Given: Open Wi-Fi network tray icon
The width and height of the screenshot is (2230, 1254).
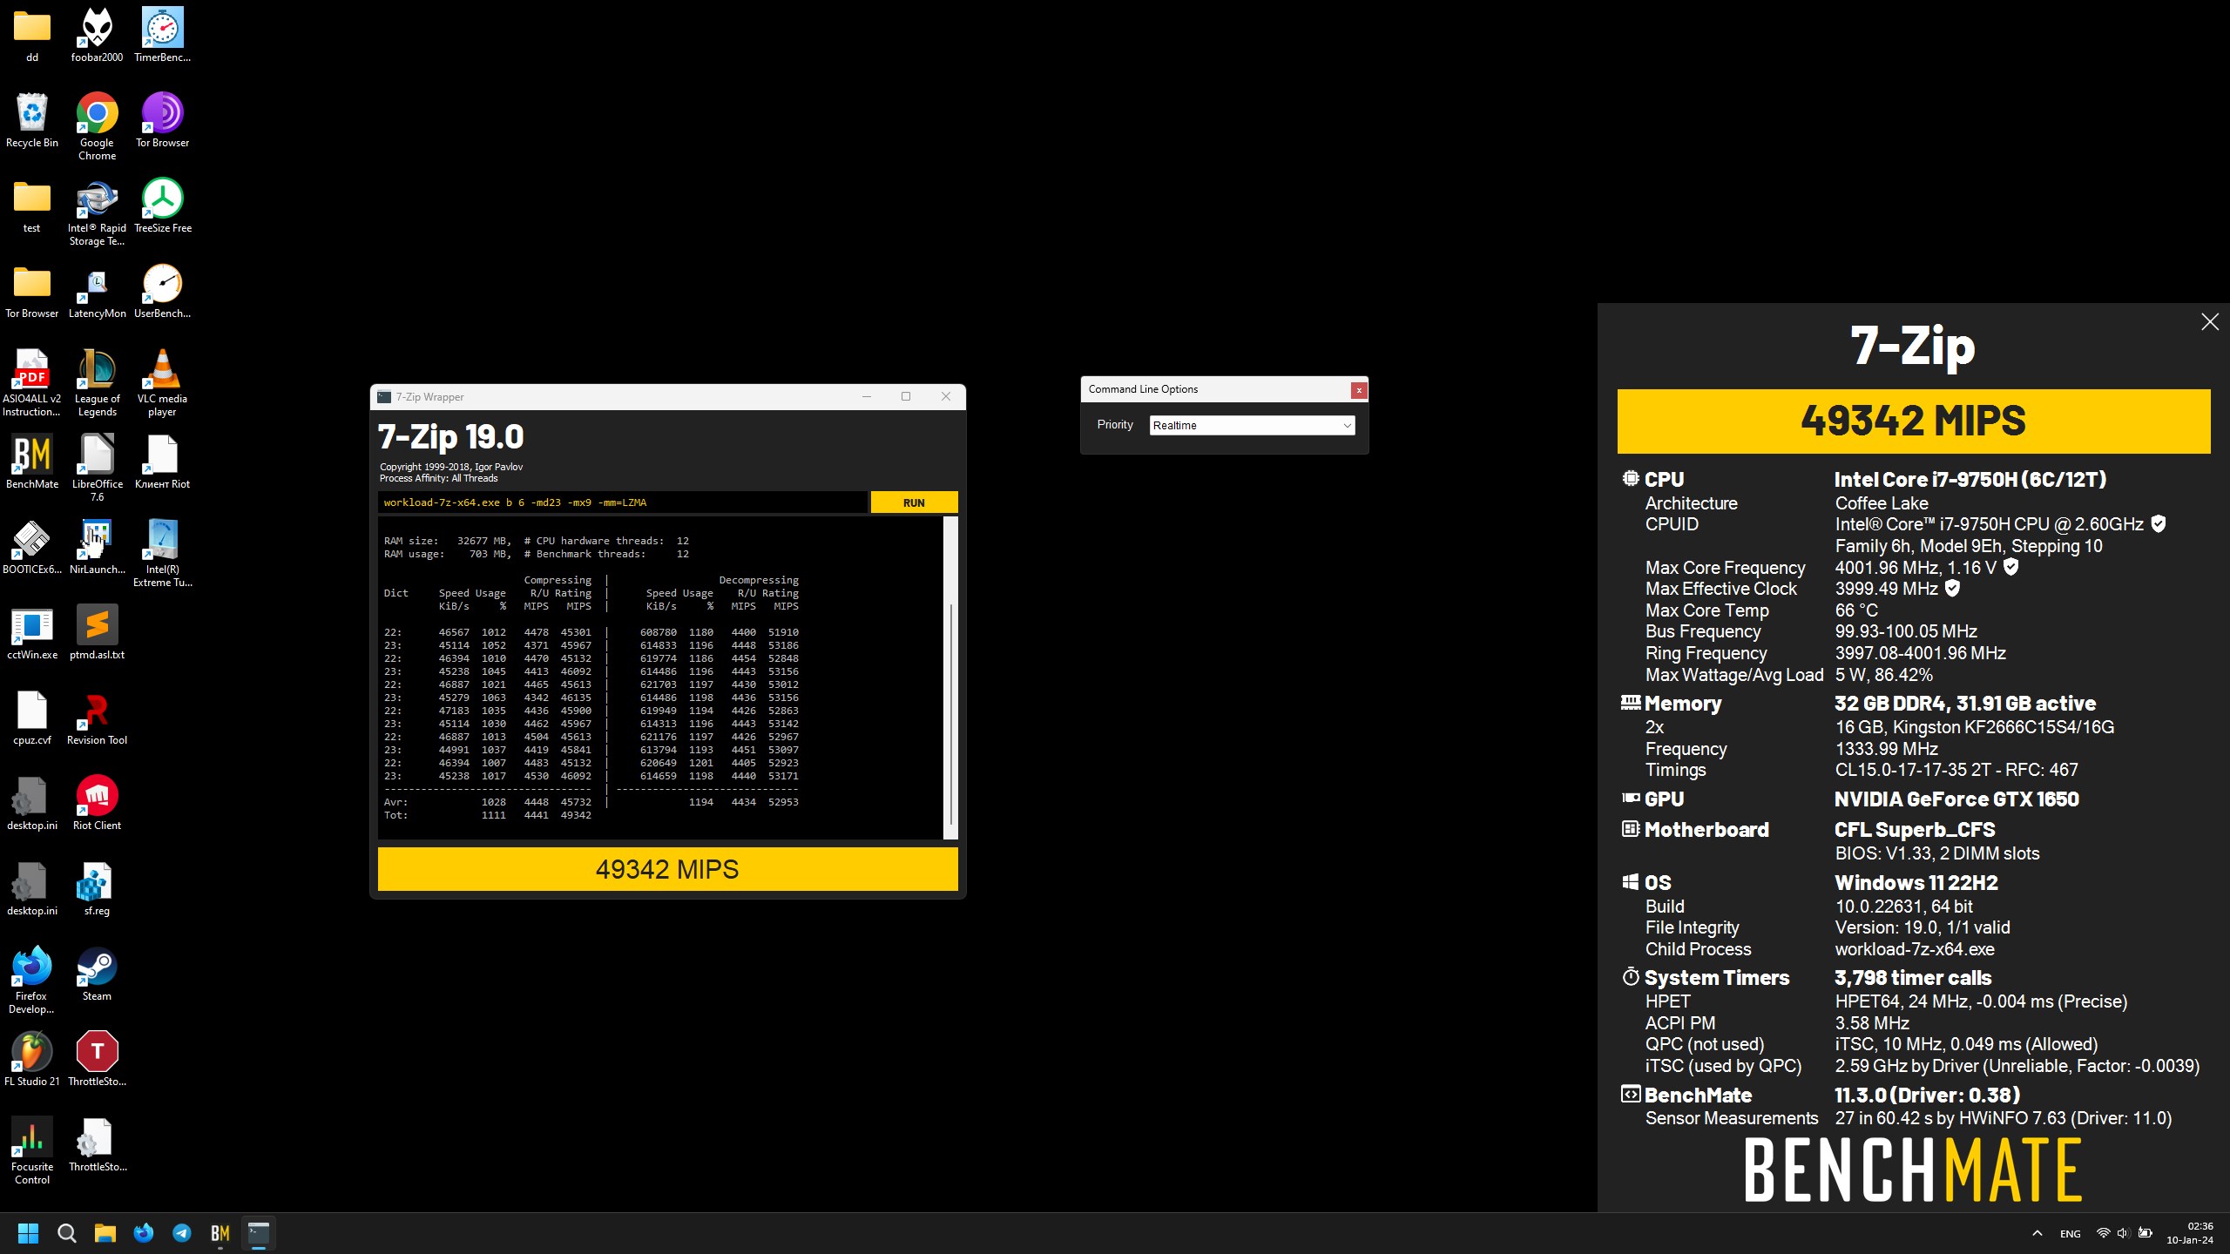Looking at the screenshot, I should tap(2104, 1233).
